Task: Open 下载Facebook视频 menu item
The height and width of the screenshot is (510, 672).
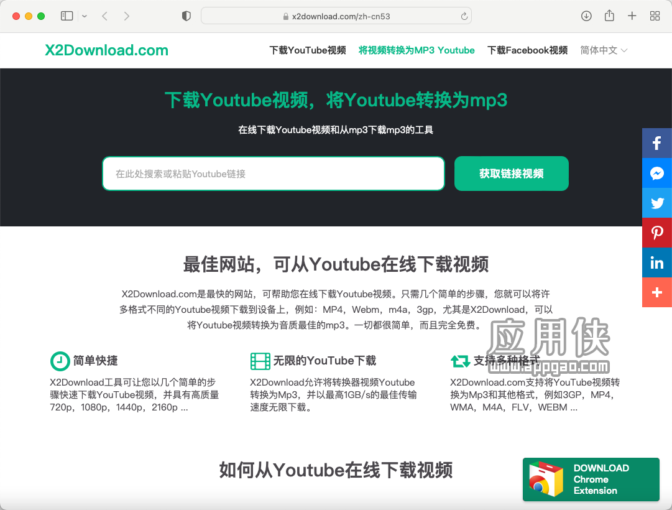Action: pyautogui.click(x=528, y=50)
